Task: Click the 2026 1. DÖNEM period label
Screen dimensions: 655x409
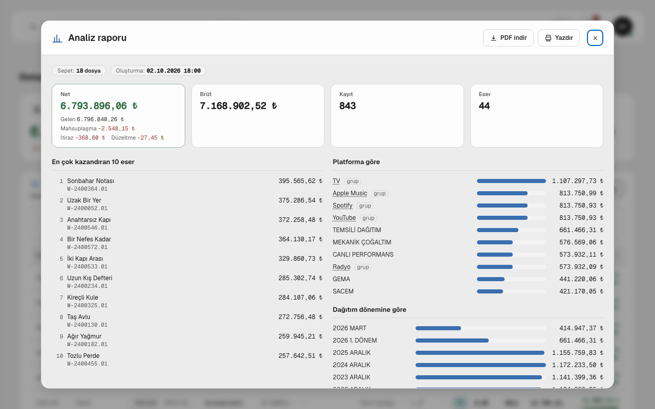Action: coord(355,340)
